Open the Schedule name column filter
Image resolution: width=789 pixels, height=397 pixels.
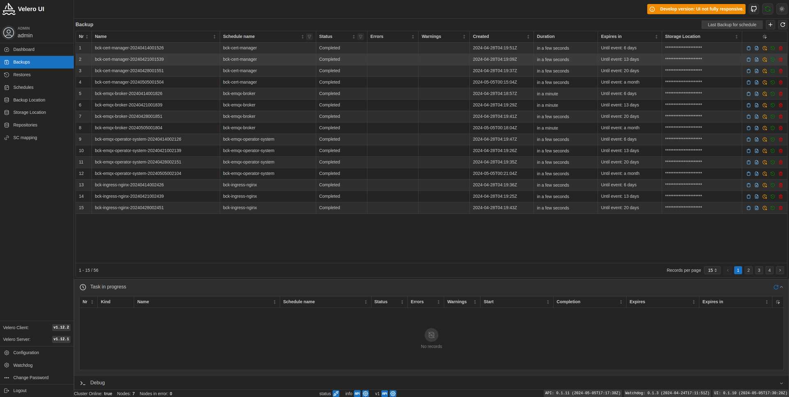pyautogui.click(x=309, y=37)
